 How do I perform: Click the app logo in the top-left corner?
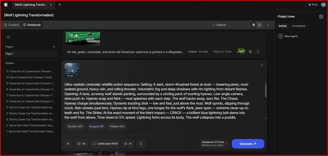6,5
